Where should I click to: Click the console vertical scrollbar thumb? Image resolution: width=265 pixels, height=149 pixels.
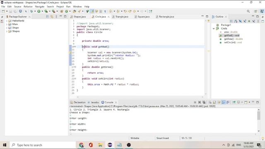[x=258, y=116]
